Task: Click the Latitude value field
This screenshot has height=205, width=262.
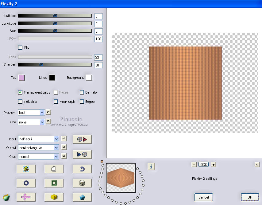Action: click(x=98, y=16)
